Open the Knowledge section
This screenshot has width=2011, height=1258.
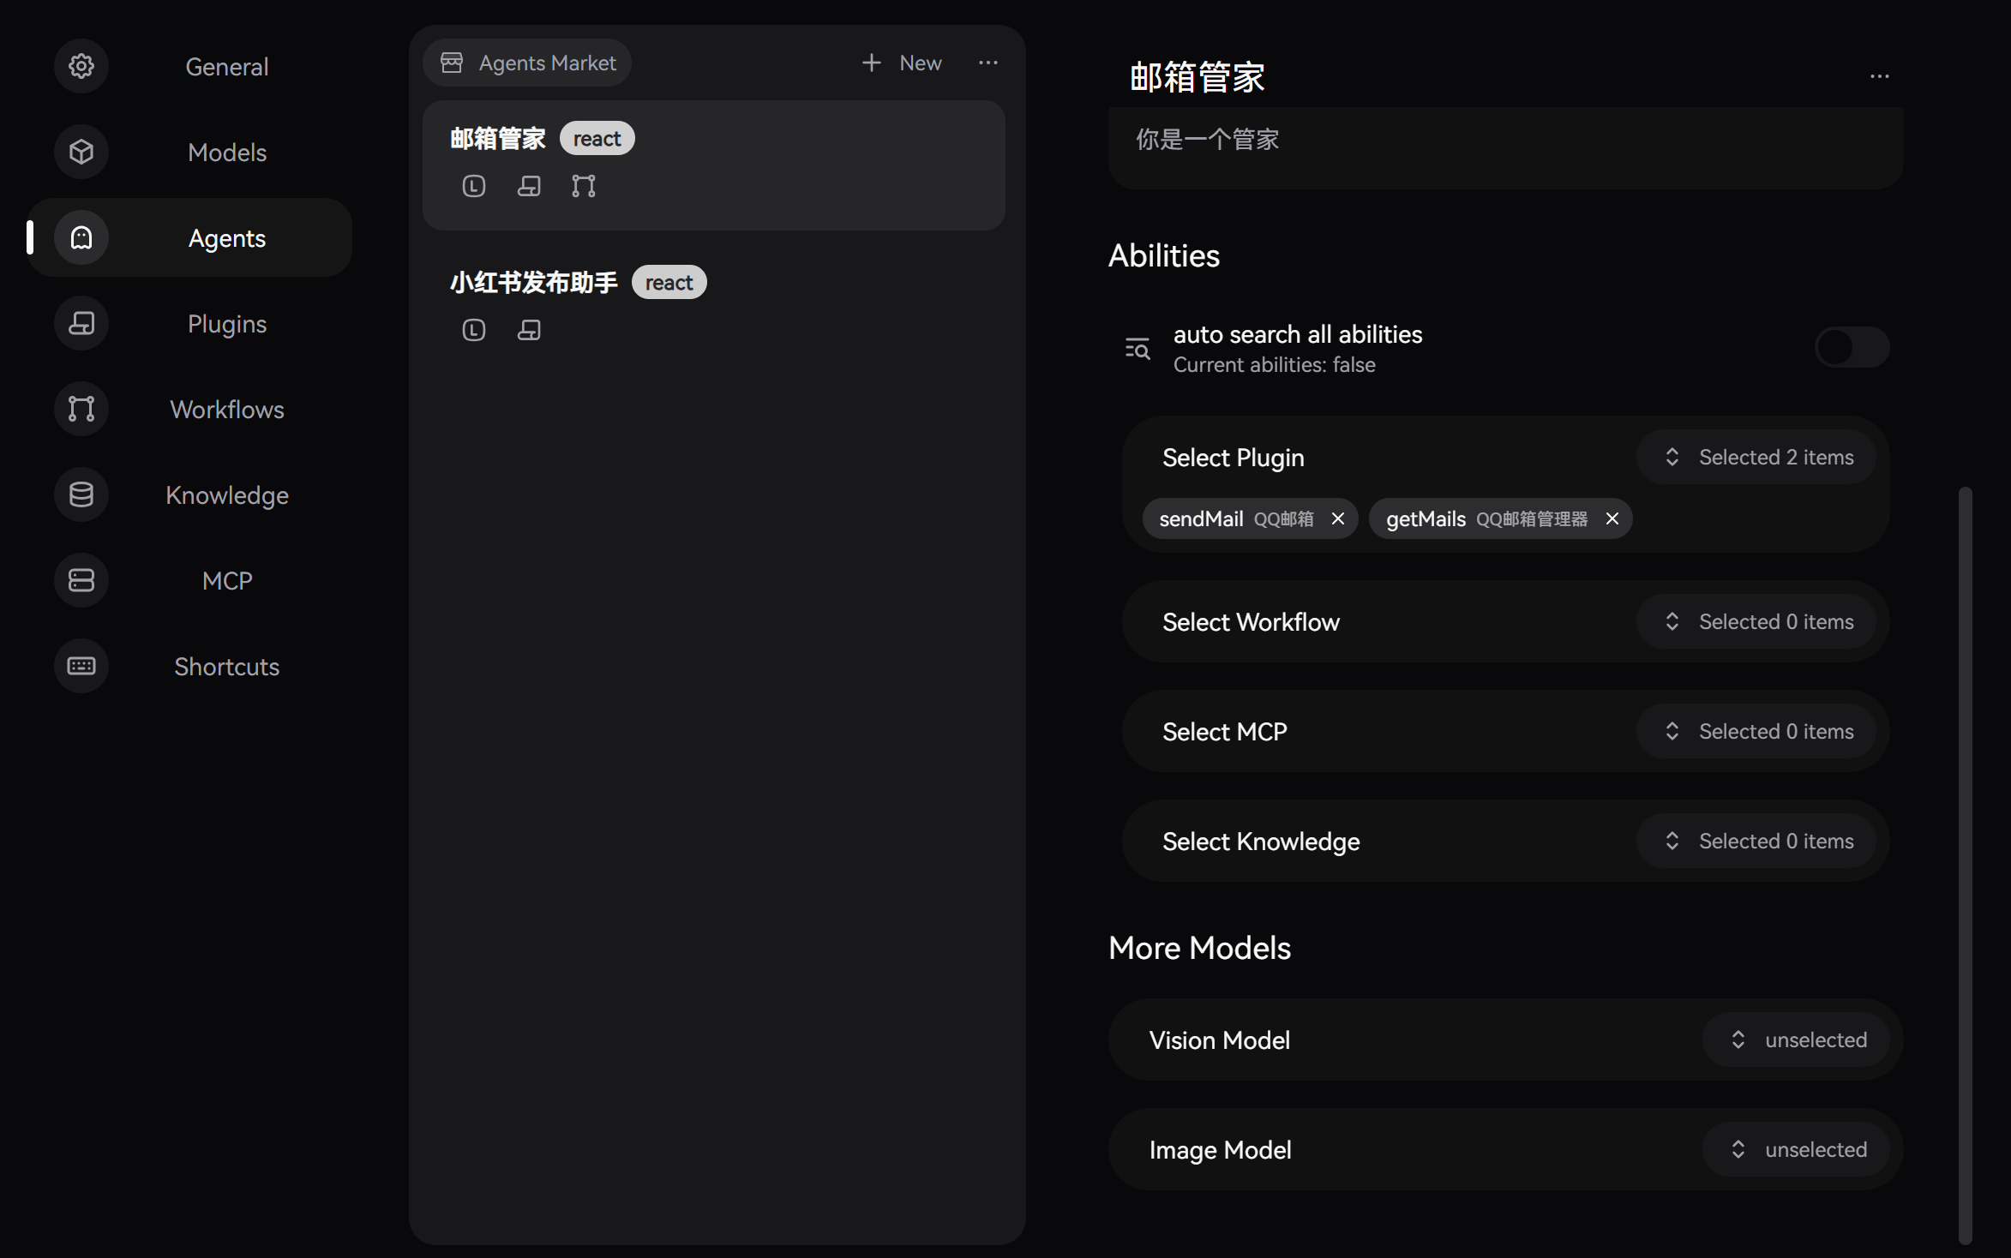[x=227, y=494]
